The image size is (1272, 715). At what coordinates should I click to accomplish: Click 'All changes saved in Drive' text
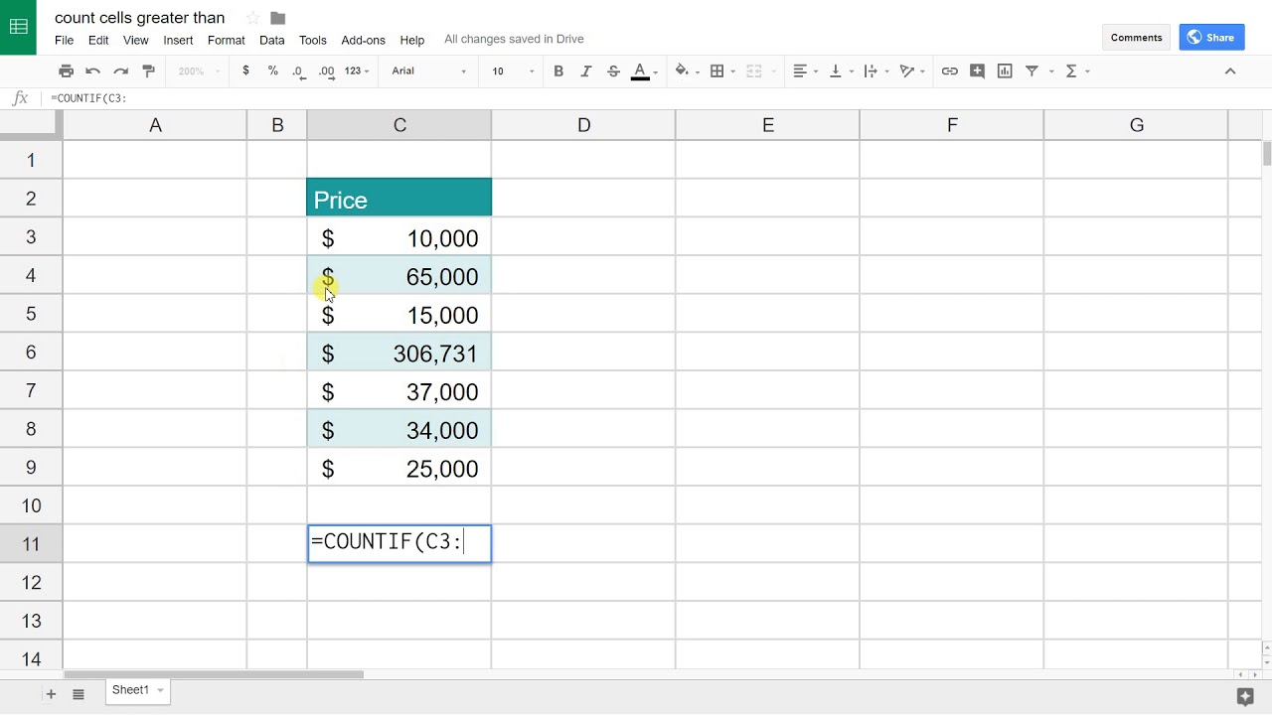pos(514,40)
